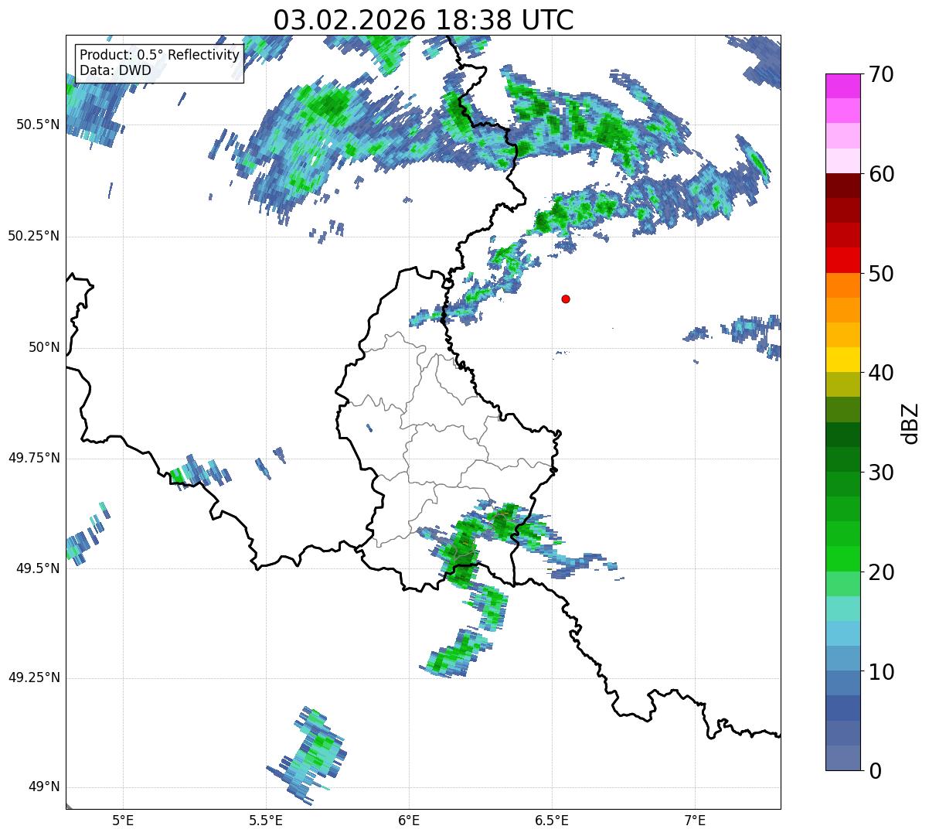Viewport: 929px width, 836px height.
Task: Pick the olive colorbar swatch below 40
Action: coord(843,385)
